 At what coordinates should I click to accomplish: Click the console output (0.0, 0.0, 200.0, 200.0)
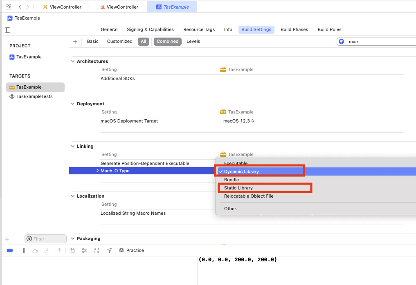pos(238,260)
